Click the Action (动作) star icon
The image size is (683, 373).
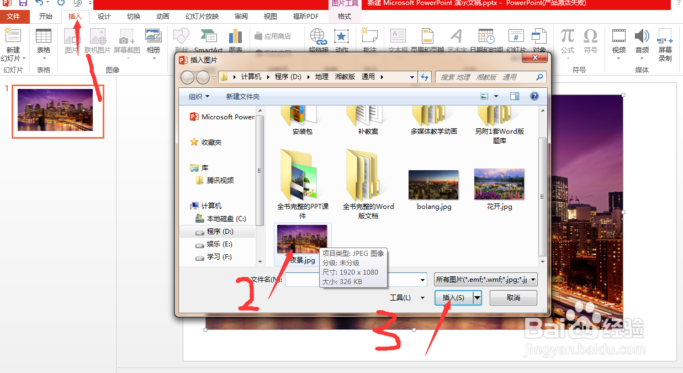click(x=342, y=36)
